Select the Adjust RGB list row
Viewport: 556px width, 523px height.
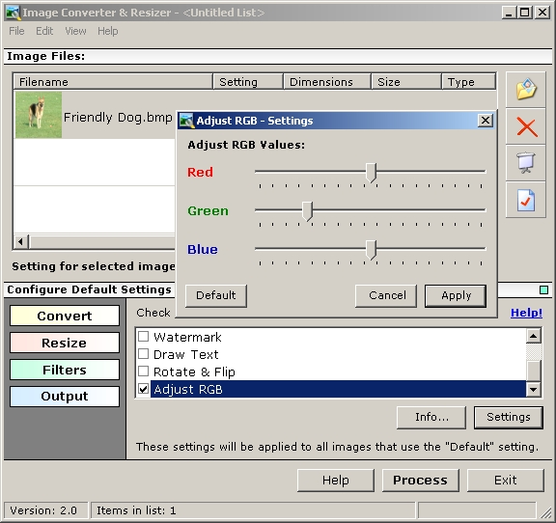click(338, 389)
